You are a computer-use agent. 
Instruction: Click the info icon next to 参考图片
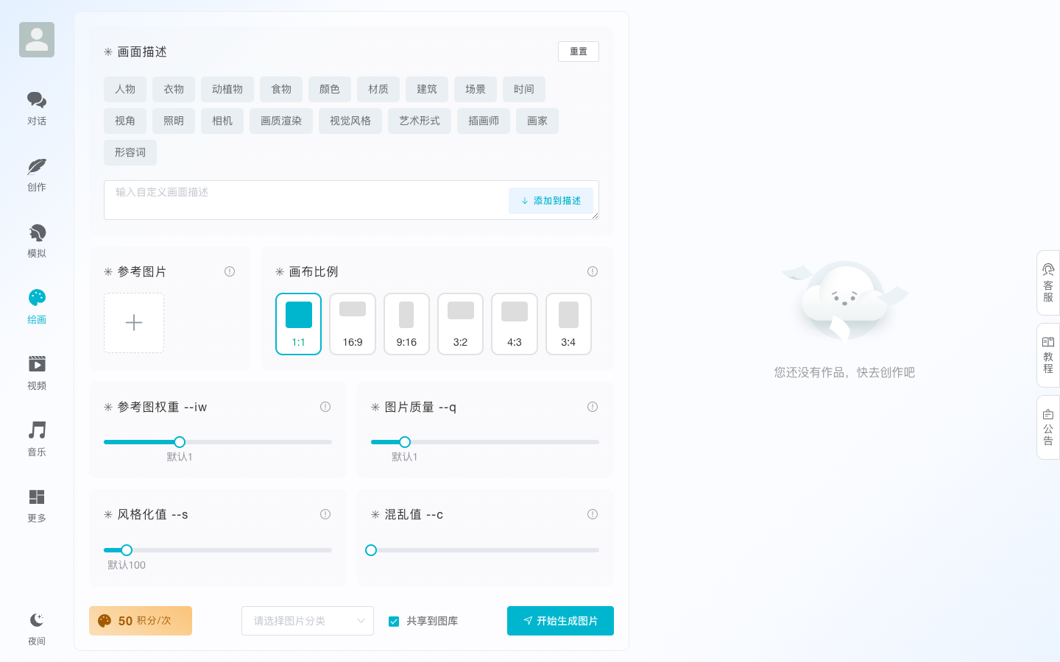[230, 271]
